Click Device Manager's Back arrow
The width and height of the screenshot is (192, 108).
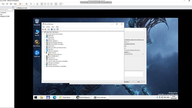(x=43, y=29)
